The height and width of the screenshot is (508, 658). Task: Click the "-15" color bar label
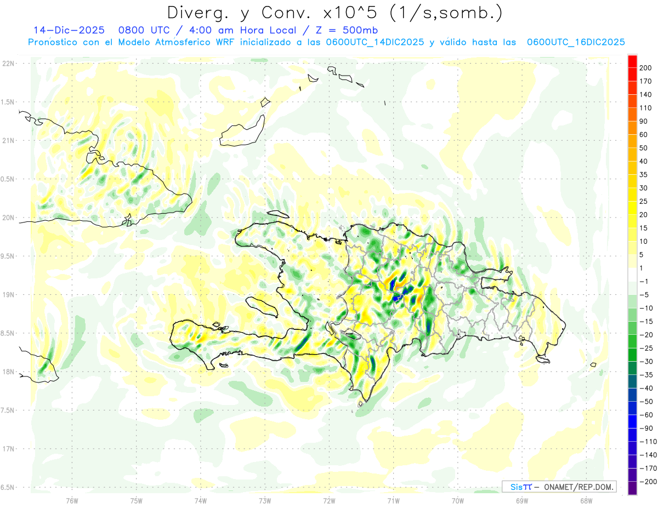click(x=648, y=321)
